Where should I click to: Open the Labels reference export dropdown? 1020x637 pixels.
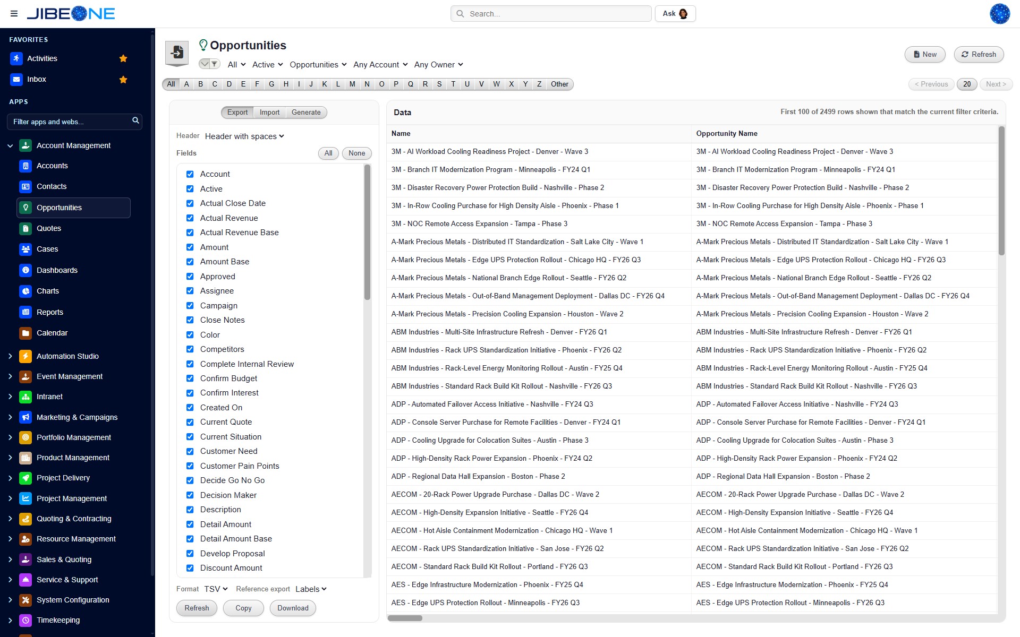coord(311,589)
